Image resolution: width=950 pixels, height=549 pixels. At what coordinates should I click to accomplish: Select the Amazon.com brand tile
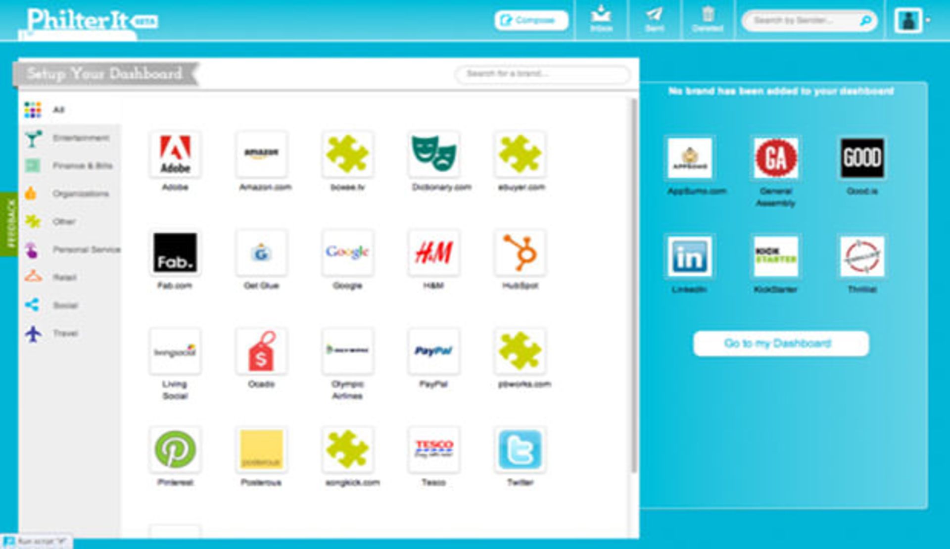261,154
